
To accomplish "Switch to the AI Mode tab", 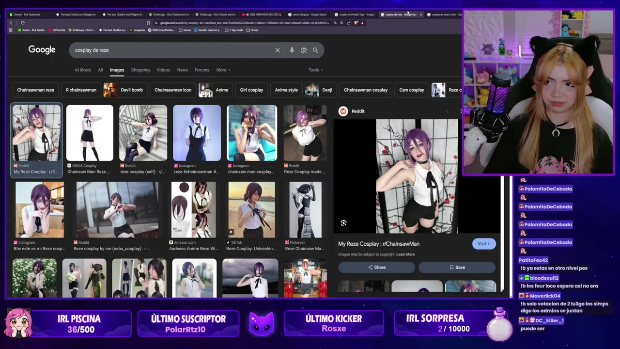I will [83, 70].
